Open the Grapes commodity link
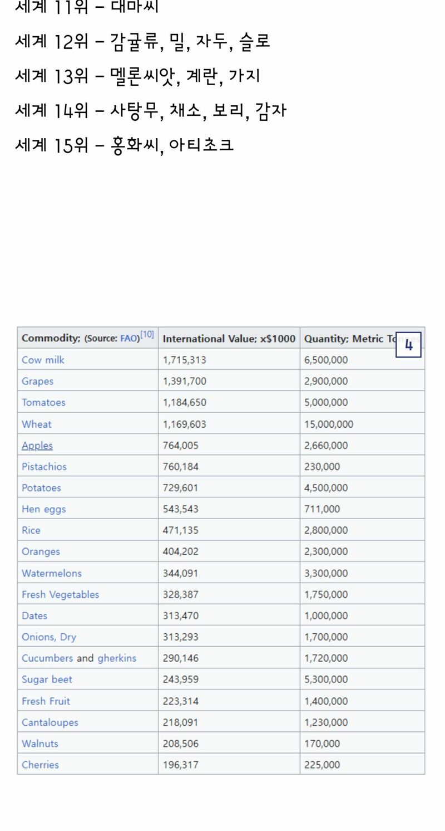The width and height of the screenshot is (445, 831). pyautogui.click(x=38, y=381)
